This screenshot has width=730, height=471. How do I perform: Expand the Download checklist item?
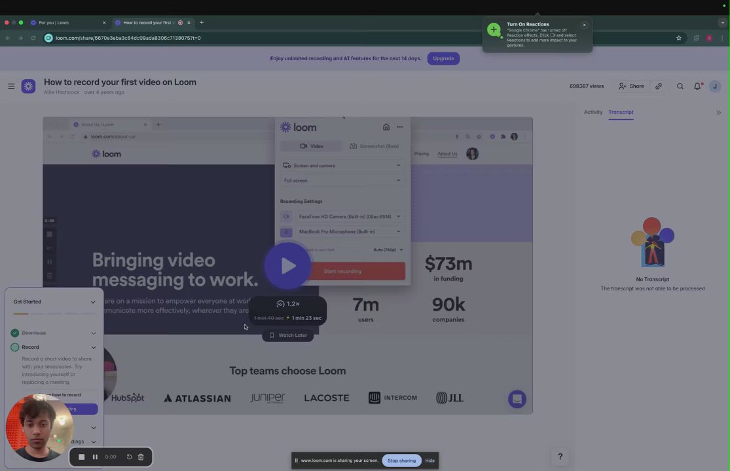click(94, 333)
